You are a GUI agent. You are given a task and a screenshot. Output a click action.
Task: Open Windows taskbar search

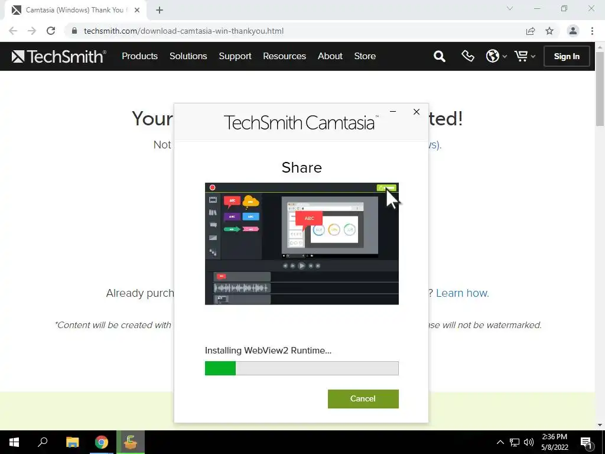43,442
